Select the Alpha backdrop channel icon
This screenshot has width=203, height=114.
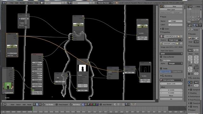[89, 104]
